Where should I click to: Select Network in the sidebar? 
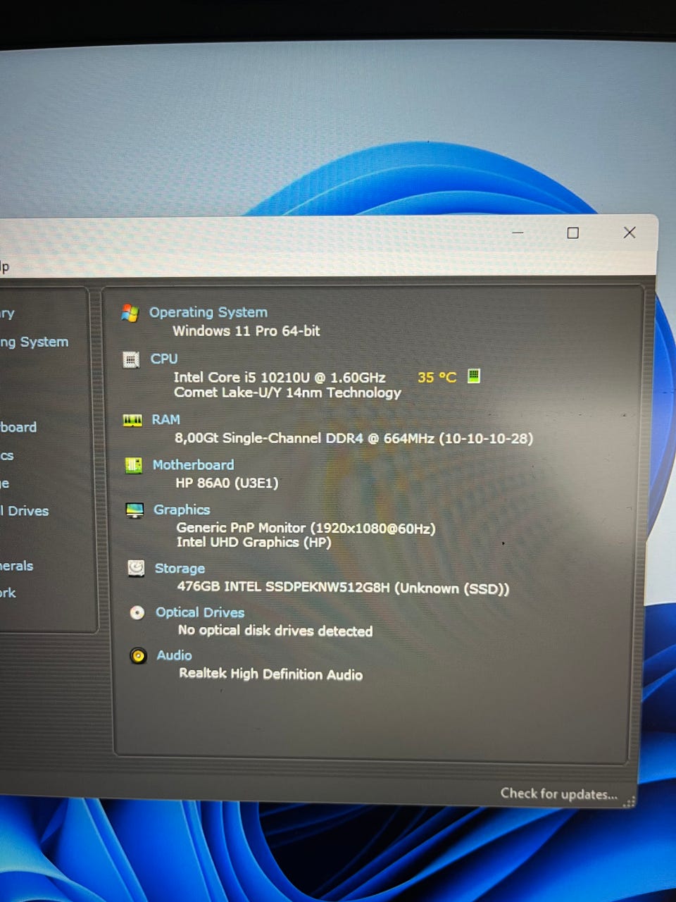(x=8, y=593)
